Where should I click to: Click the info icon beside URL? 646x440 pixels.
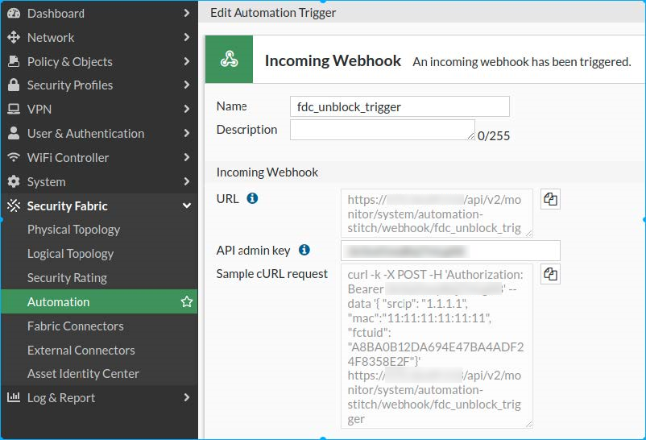[x=252, y=198]
